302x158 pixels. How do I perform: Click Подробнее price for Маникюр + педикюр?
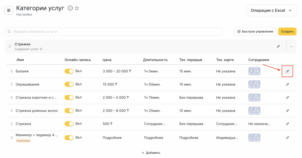112,138
